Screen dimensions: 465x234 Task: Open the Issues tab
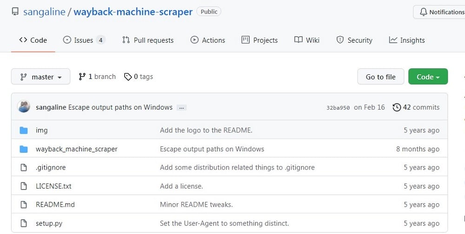point(84,40)
